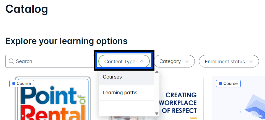
Task: Click the Course badge on the rightmost card
Action: [228, 84]
